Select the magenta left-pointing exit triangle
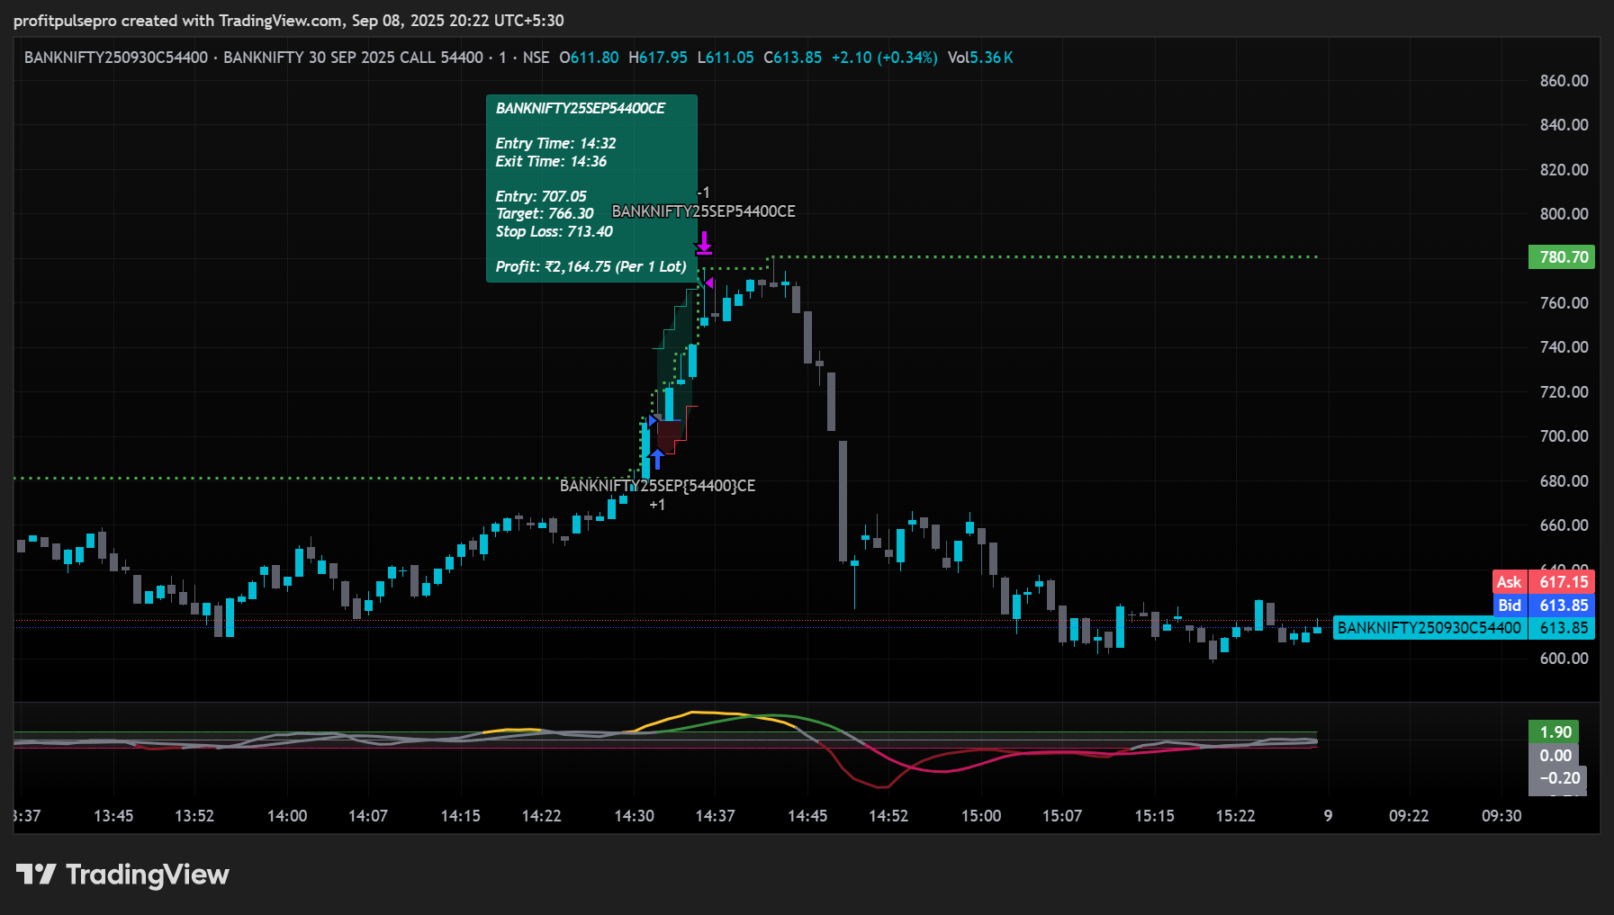Screen dimensions: 1614x915 point(708,283)
